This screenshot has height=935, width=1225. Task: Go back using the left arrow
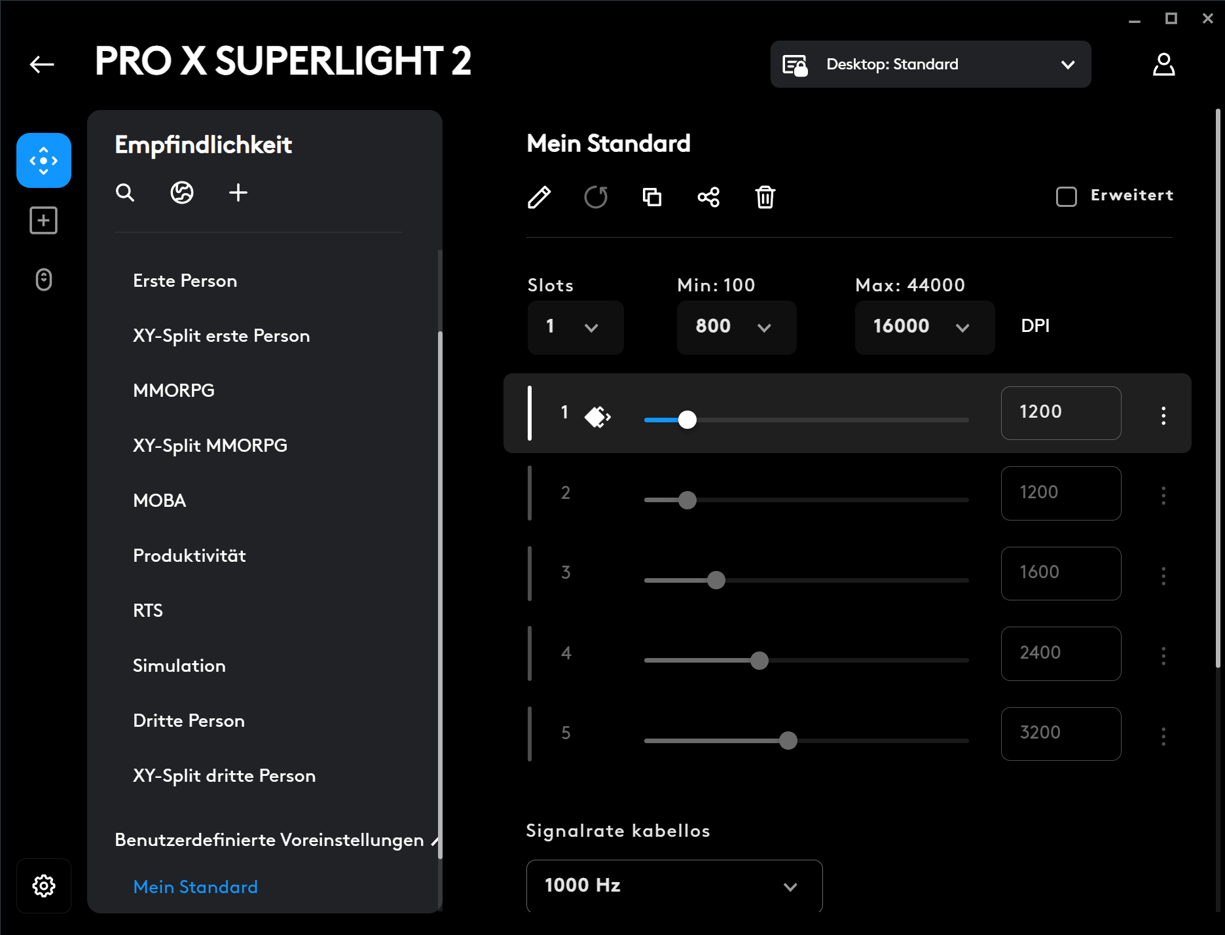(x=42, y=64)
